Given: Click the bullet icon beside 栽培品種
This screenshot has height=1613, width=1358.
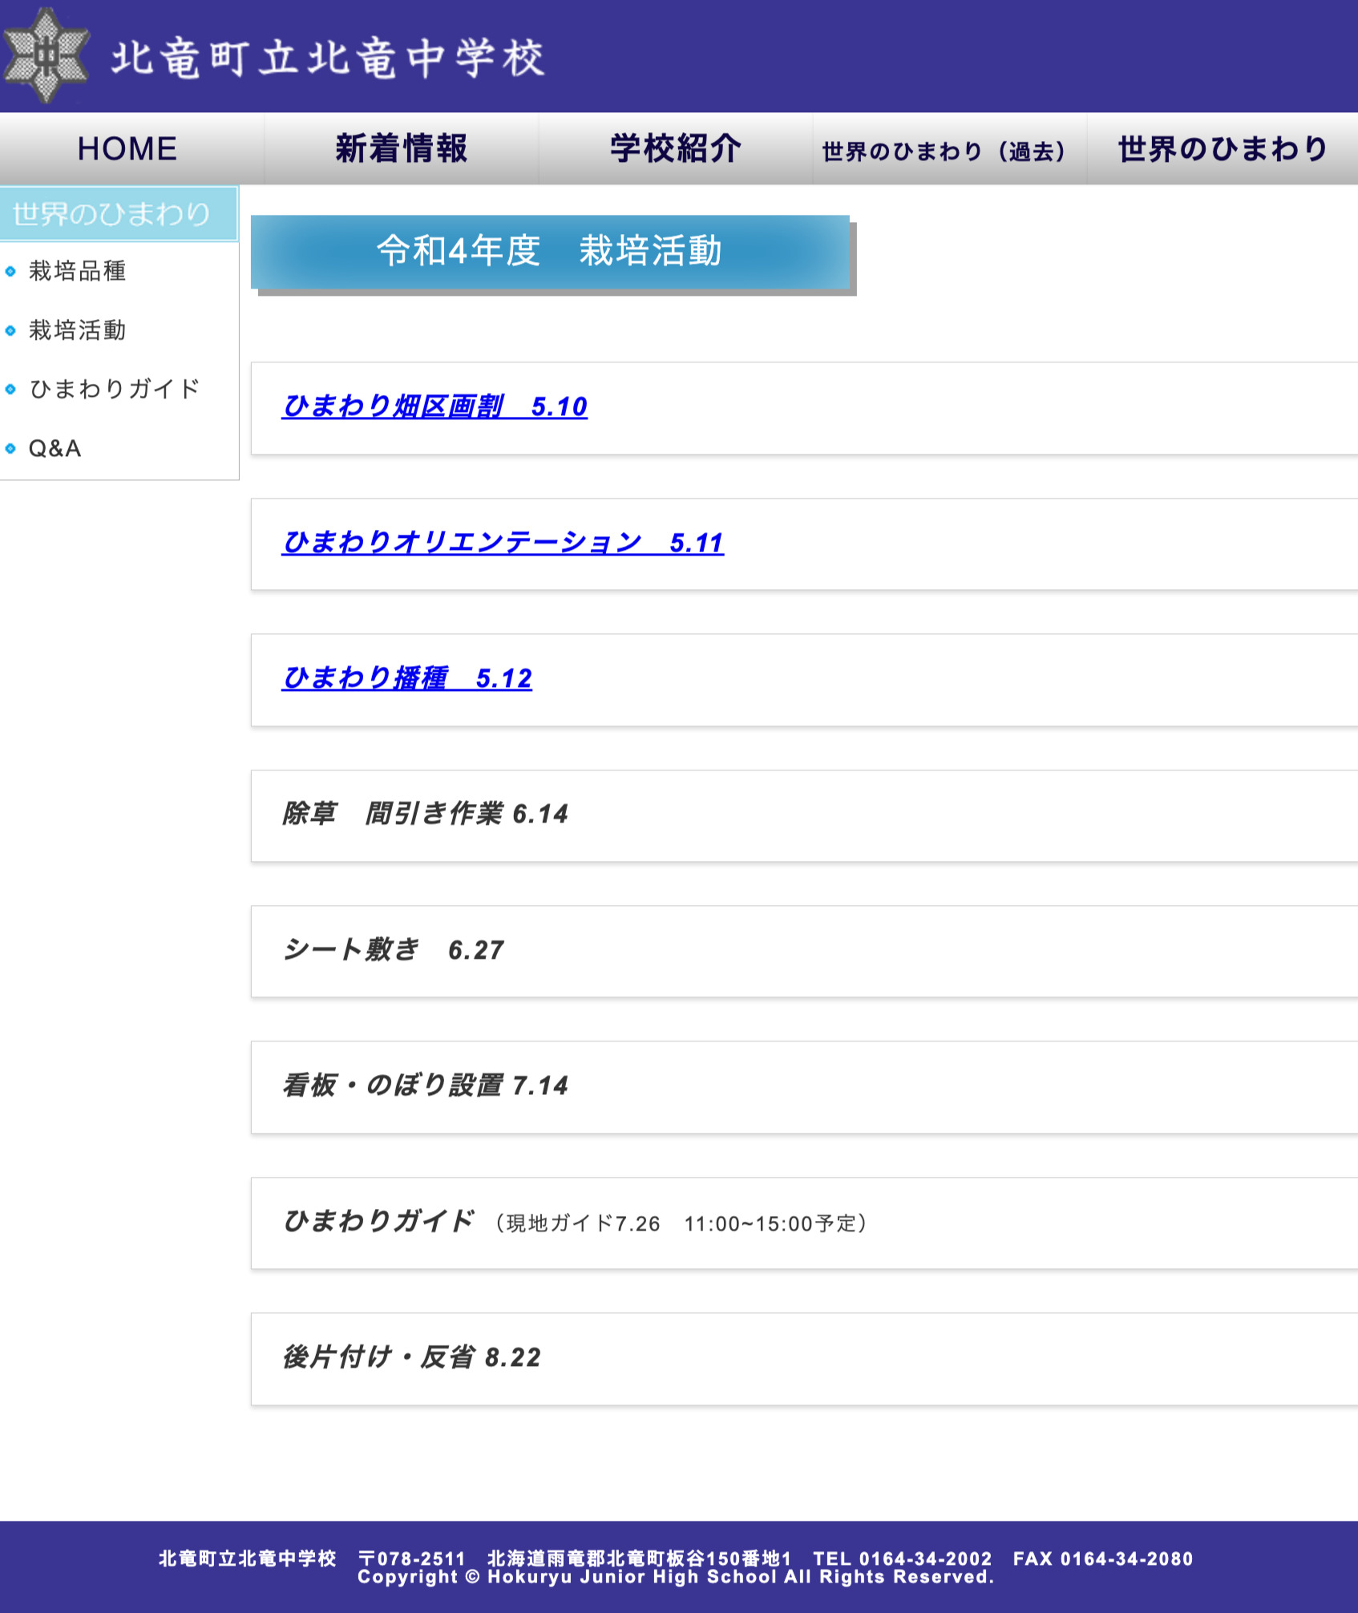Looking at the screenshot, I should [10, 273].
